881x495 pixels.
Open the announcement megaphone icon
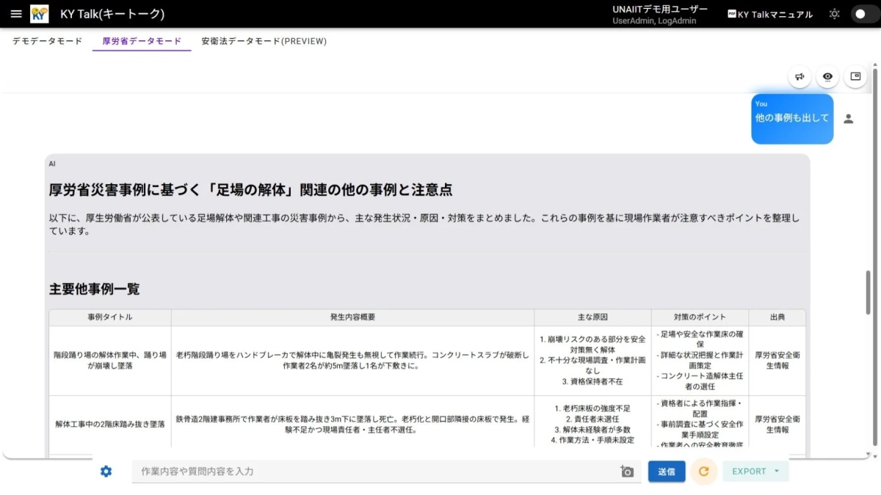tap(800, 76)
